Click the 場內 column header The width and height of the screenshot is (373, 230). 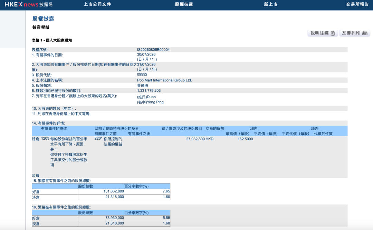click(x=254, y=129)
